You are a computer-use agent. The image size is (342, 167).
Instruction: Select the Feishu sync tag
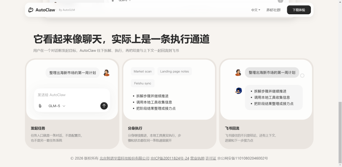click(x=142, y=83)
